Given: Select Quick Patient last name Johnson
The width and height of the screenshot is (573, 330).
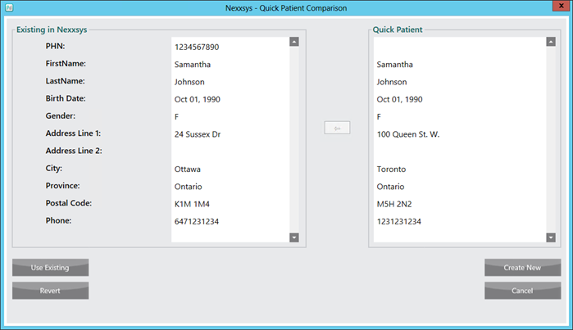Looking at the screenshot, I should click(392, 82).
